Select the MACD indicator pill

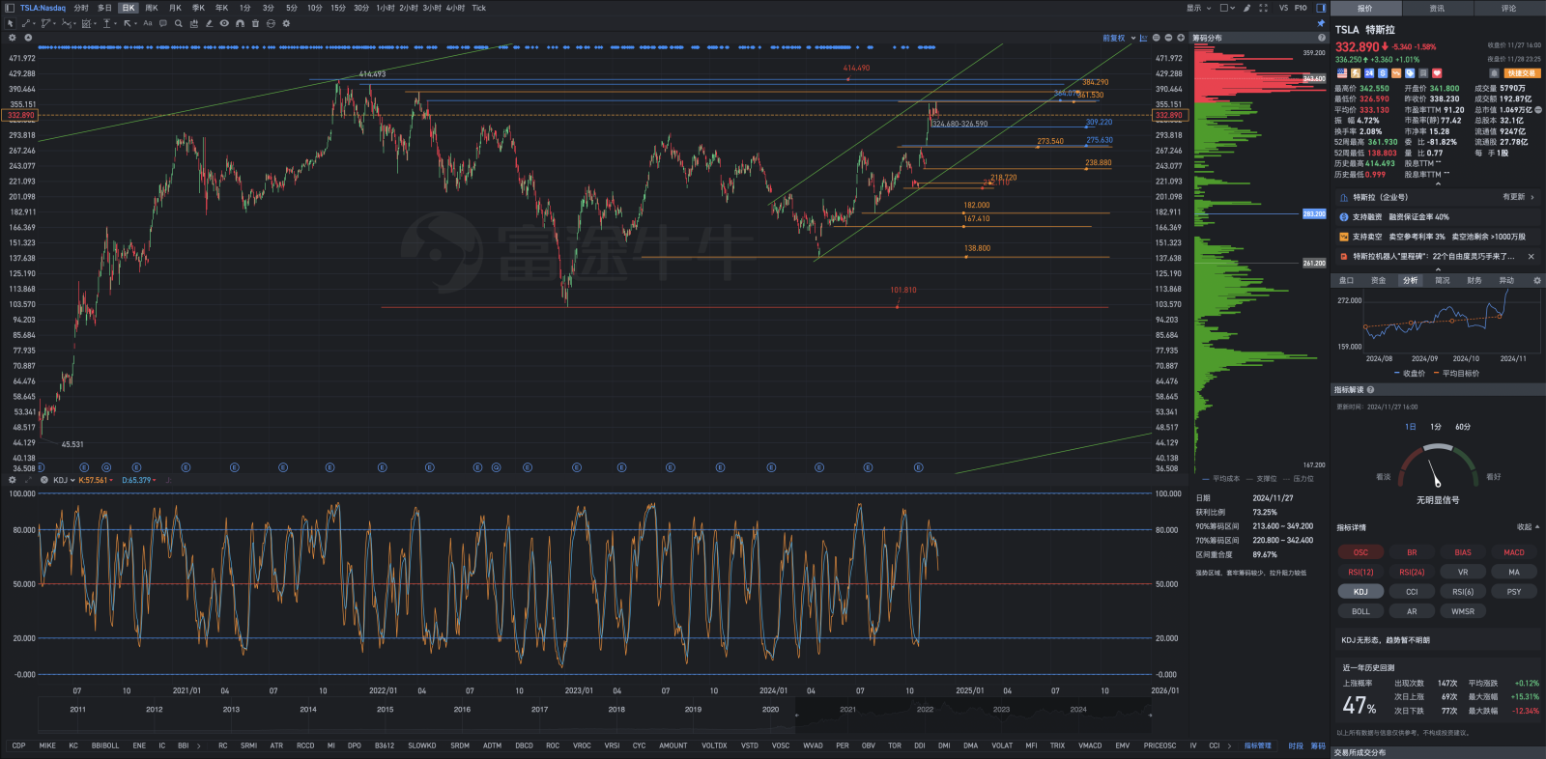pos(1514,552)
